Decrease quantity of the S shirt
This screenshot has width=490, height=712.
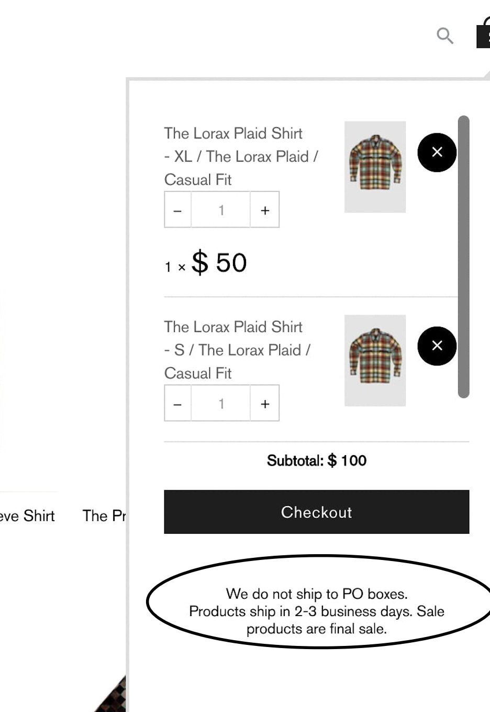point(178,404)
